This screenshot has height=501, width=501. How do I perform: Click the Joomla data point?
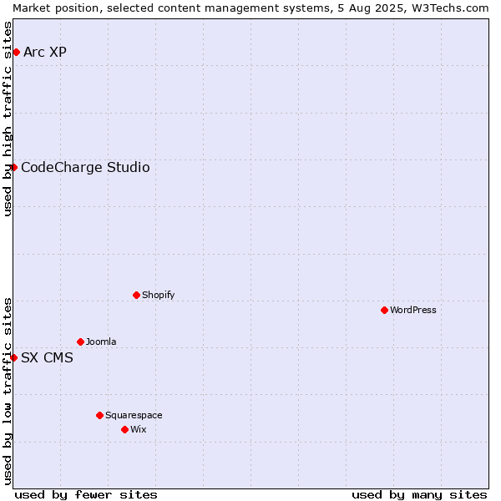(80, 342)
